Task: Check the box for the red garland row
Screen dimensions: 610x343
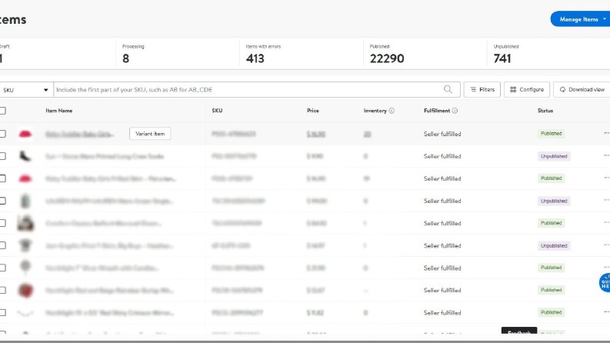Action: pos(2,312)
